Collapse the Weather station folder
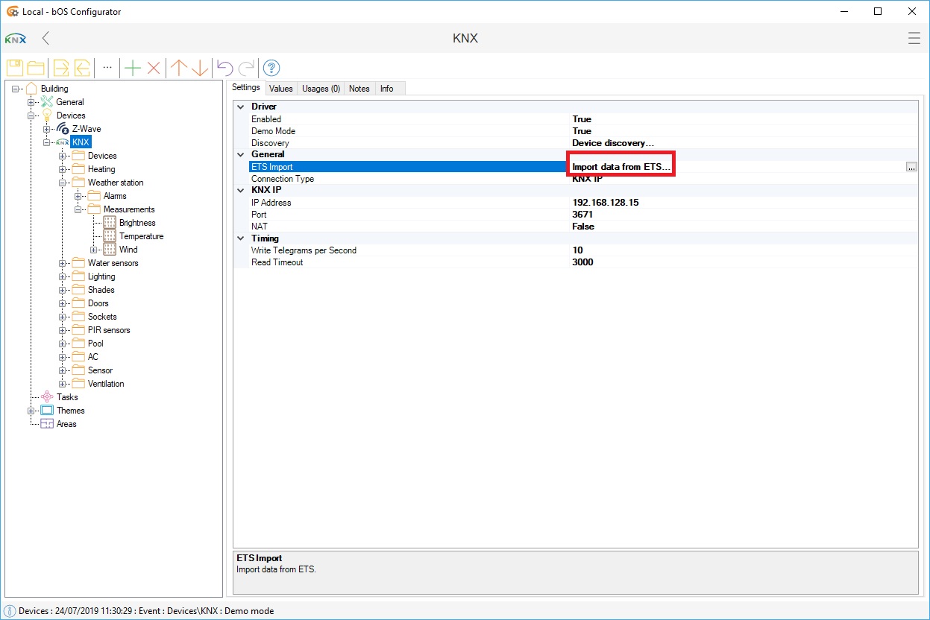The height and width of the screenshot is (620, 930). point(63,183)
